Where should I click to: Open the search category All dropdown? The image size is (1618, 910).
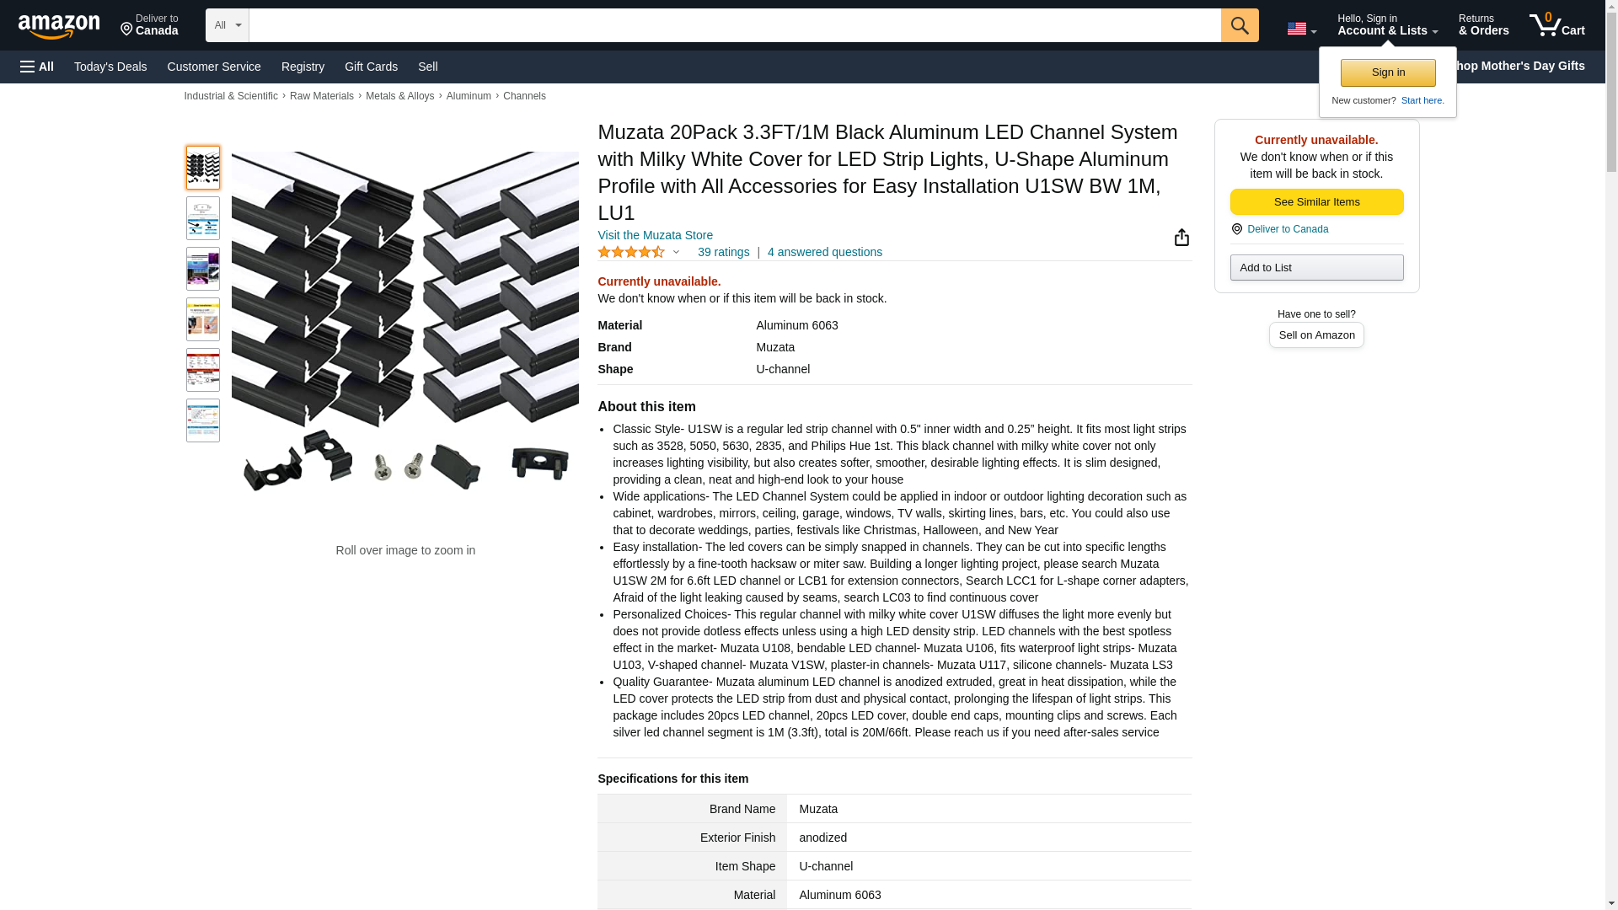[227, 25]
